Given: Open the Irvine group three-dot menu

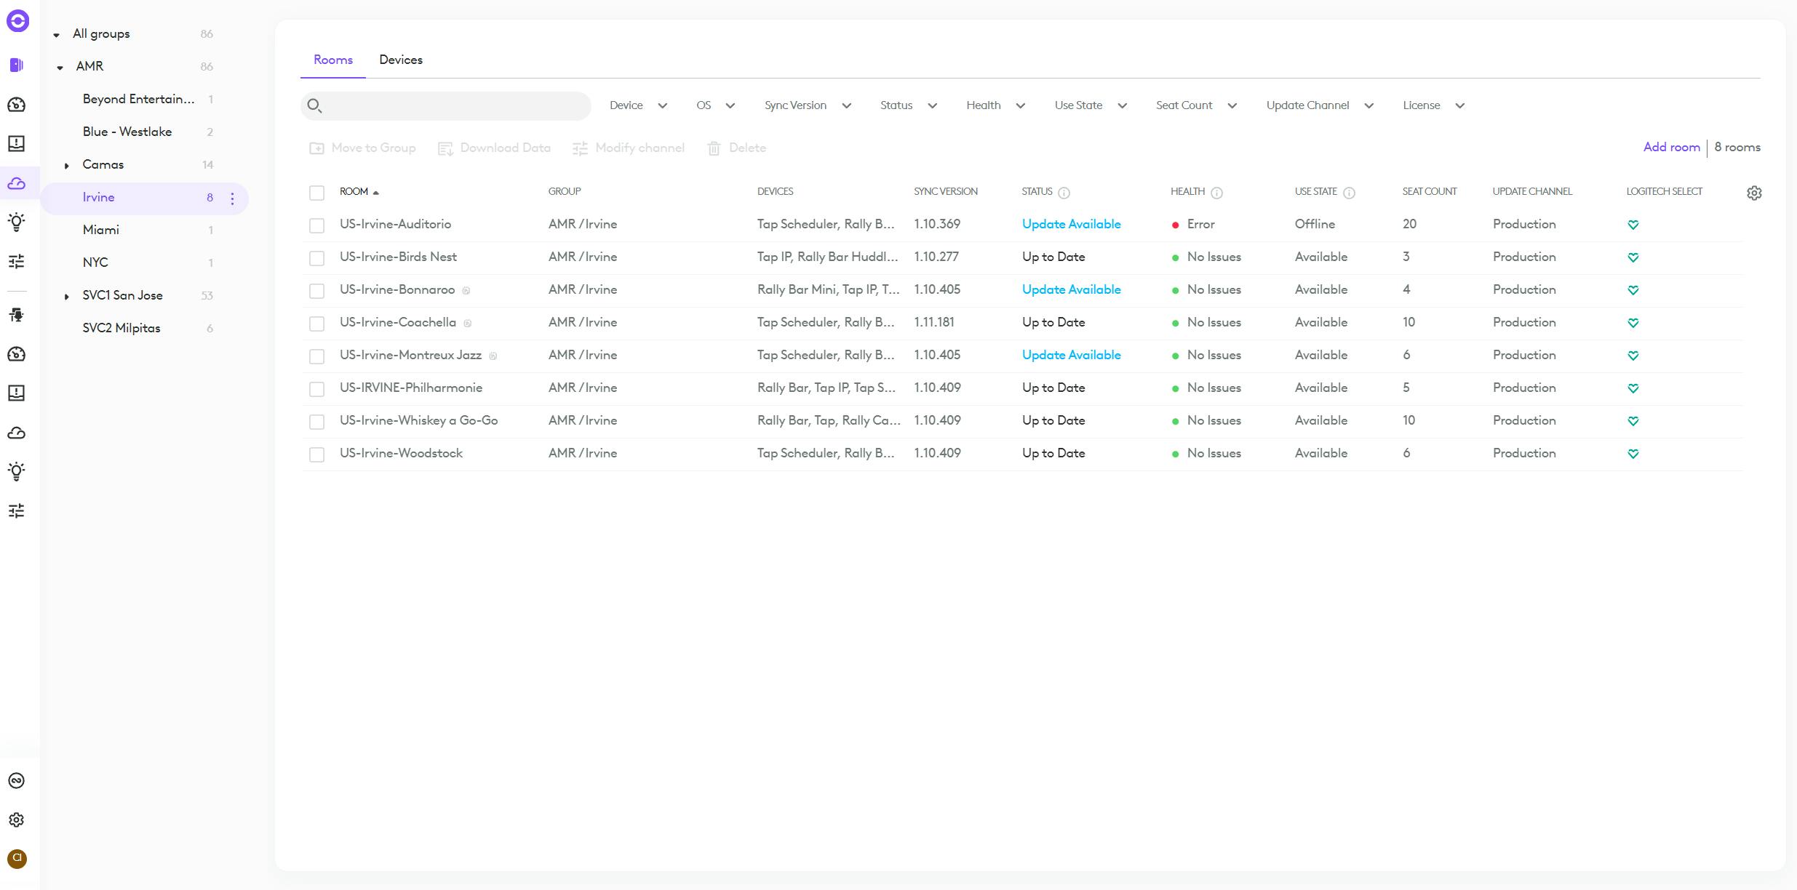Looking at the screenshot, I should pos(232,199).
